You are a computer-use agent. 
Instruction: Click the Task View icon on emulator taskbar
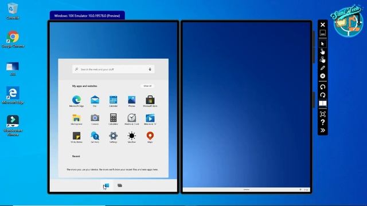[120, 185]
